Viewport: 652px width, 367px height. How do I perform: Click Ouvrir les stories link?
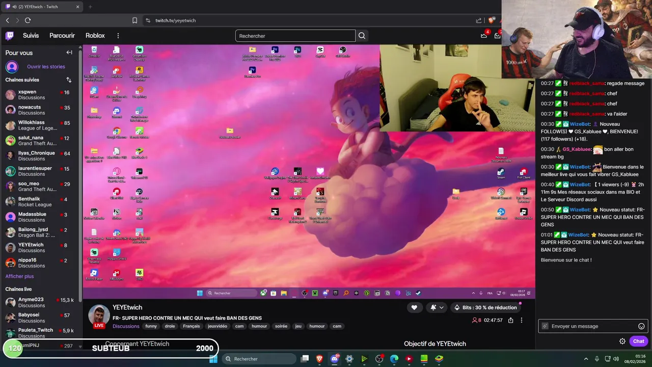point(46,67)
